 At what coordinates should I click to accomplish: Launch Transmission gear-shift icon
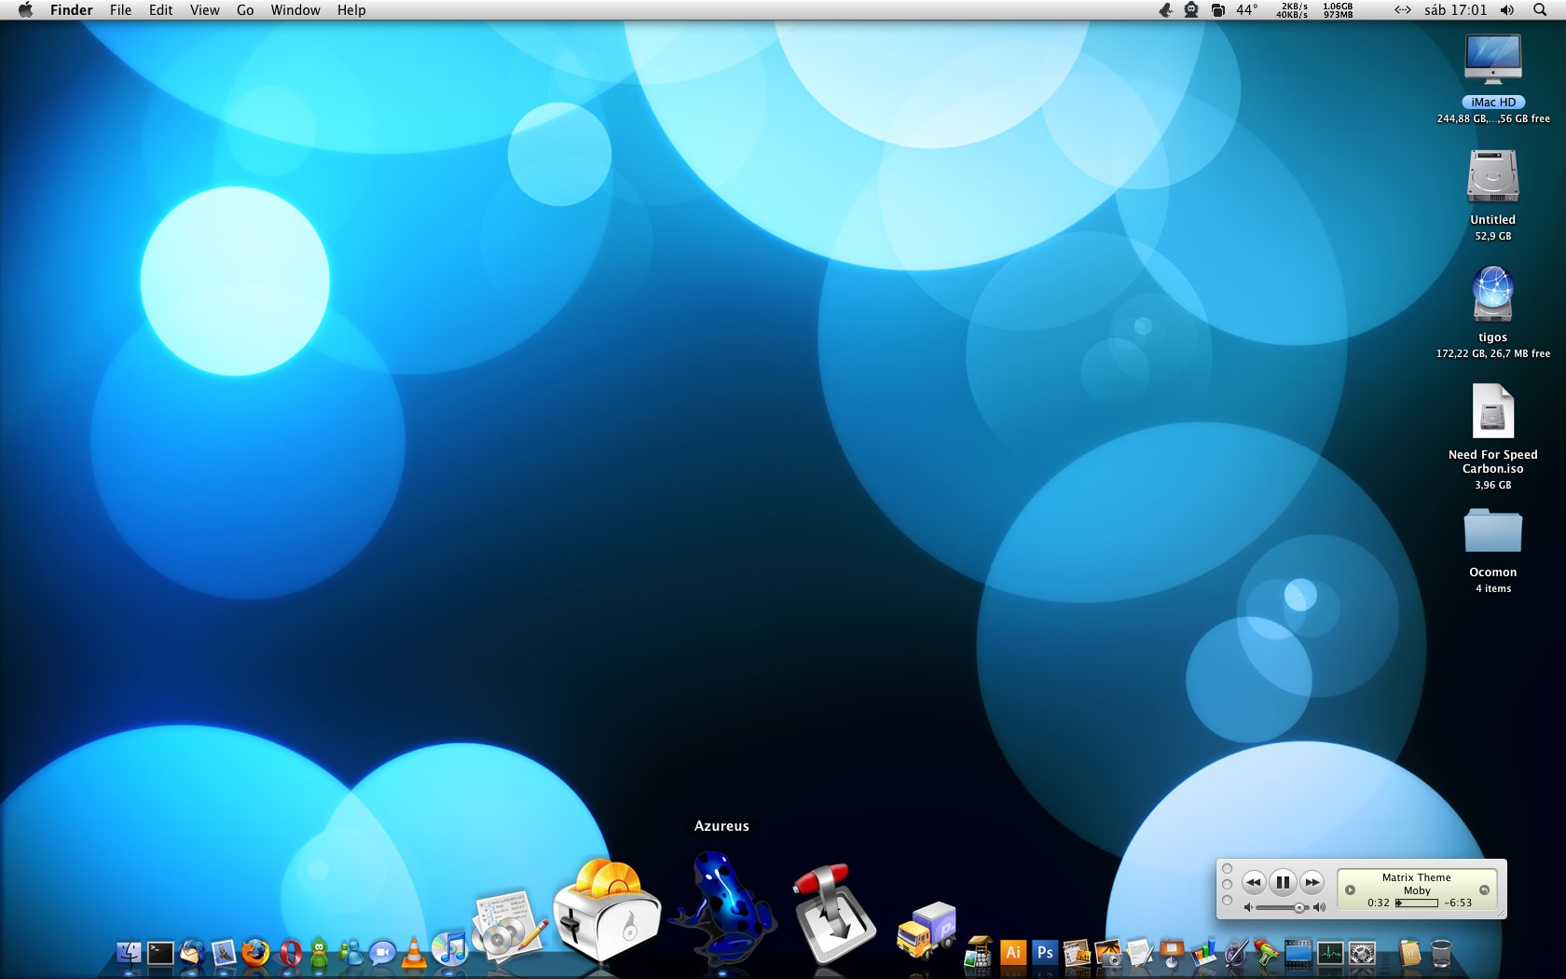click(833, 914)
